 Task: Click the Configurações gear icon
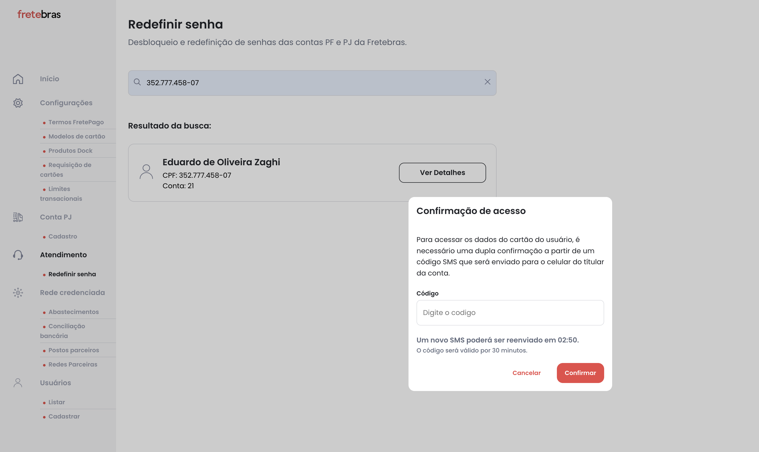tap(18, 103)
